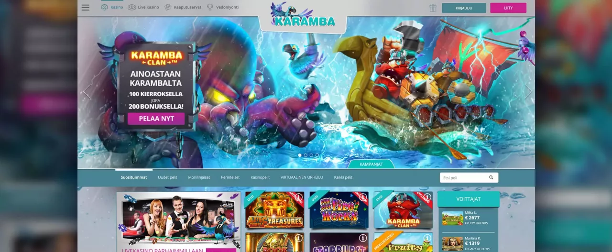
Task: Click winner amount € 2677
Action: tap(473, 218)
